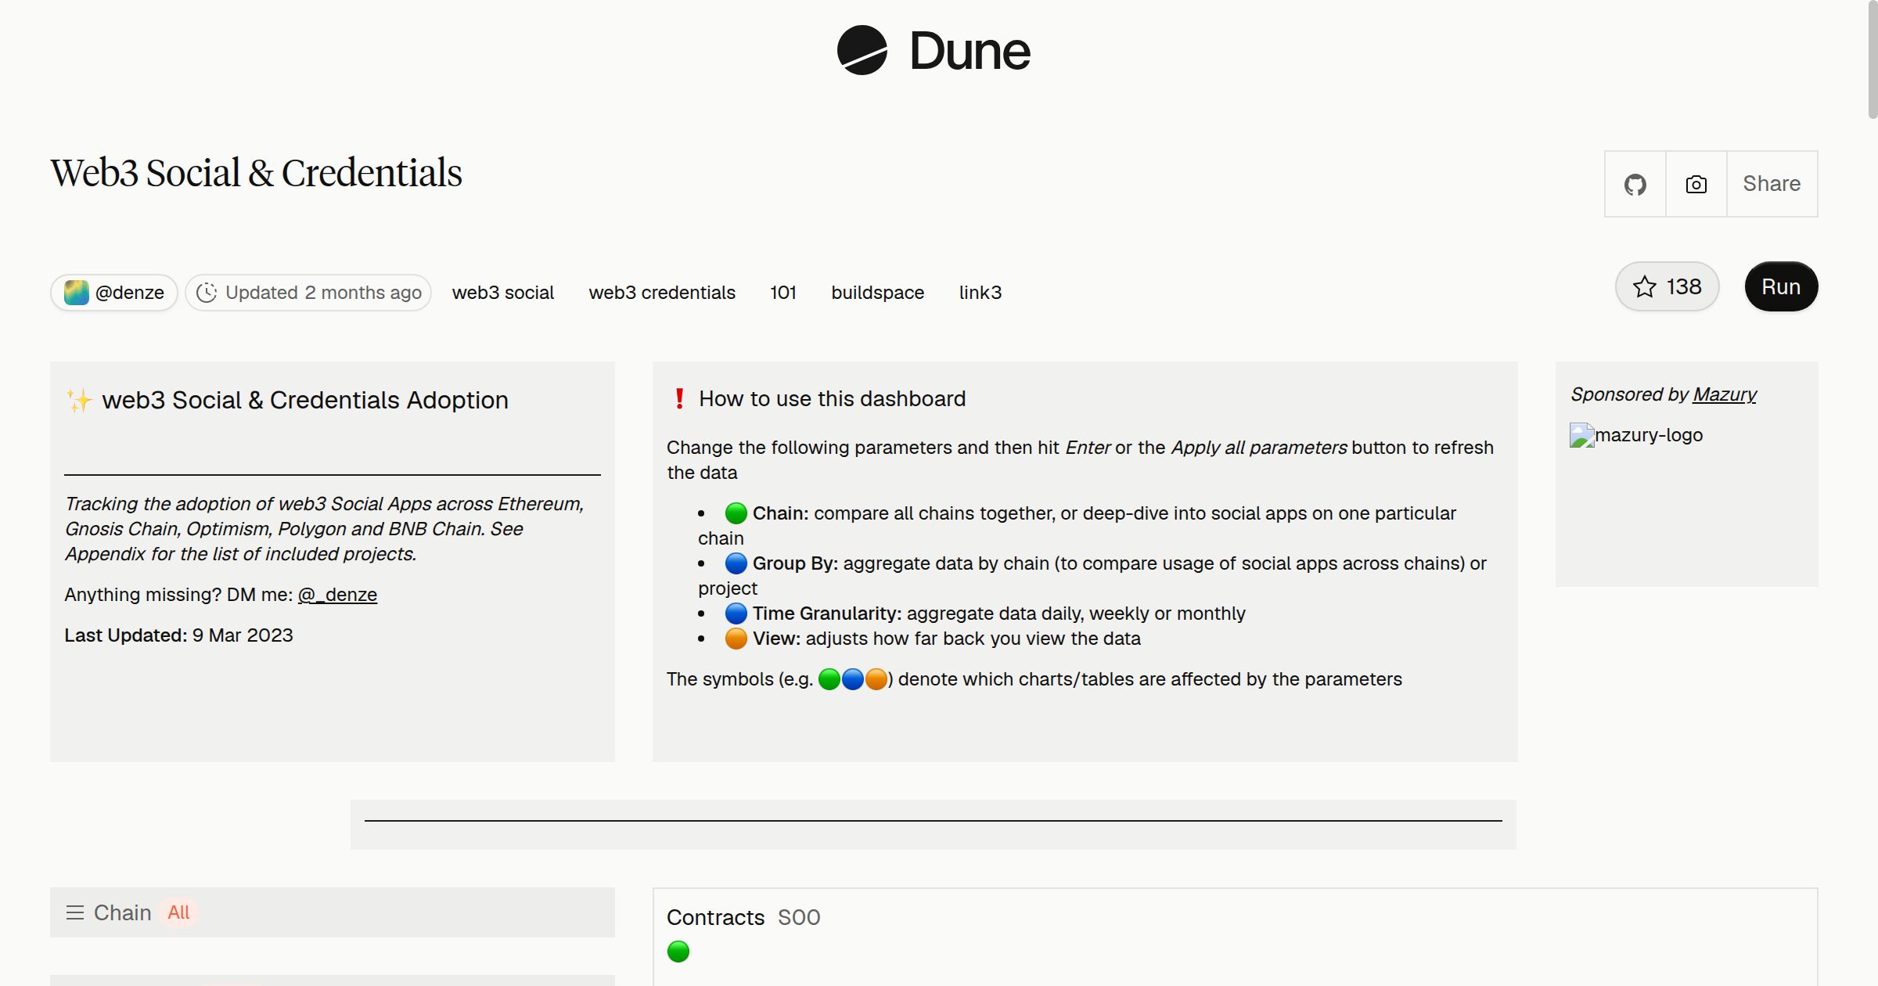The width and height of the screenshot is (1878, 986).
Task: Click the sparkles emoji before Adoption heading
Action: click(x=78, y=400)
